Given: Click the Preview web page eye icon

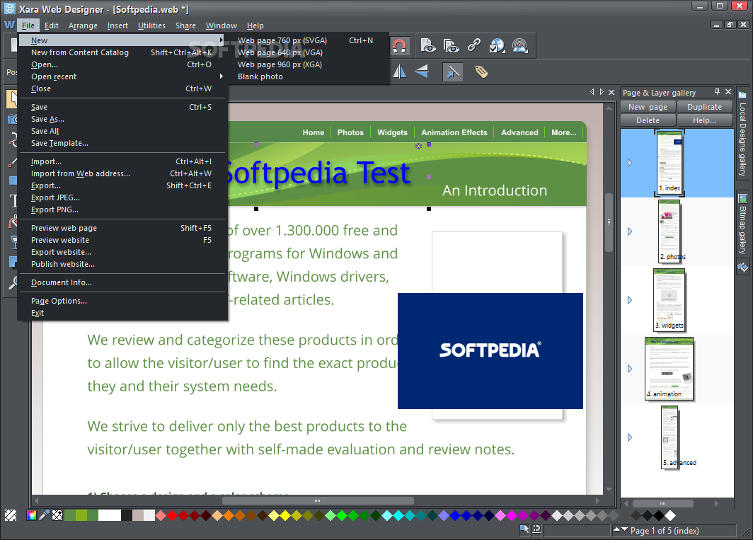Looking at the screenshot, I should [427, 45].
